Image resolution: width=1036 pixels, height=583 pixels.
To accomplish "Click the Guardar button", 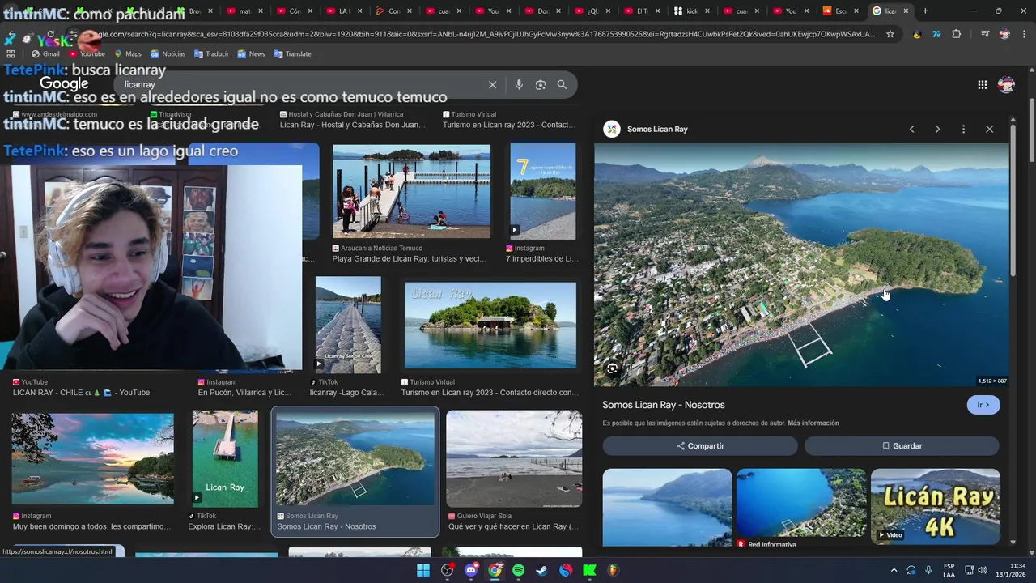I will click(902, 446).
